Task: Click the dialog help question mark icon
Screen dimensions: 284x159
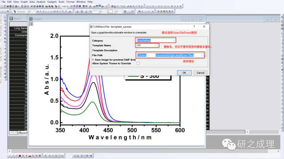Action: (194, 26)
